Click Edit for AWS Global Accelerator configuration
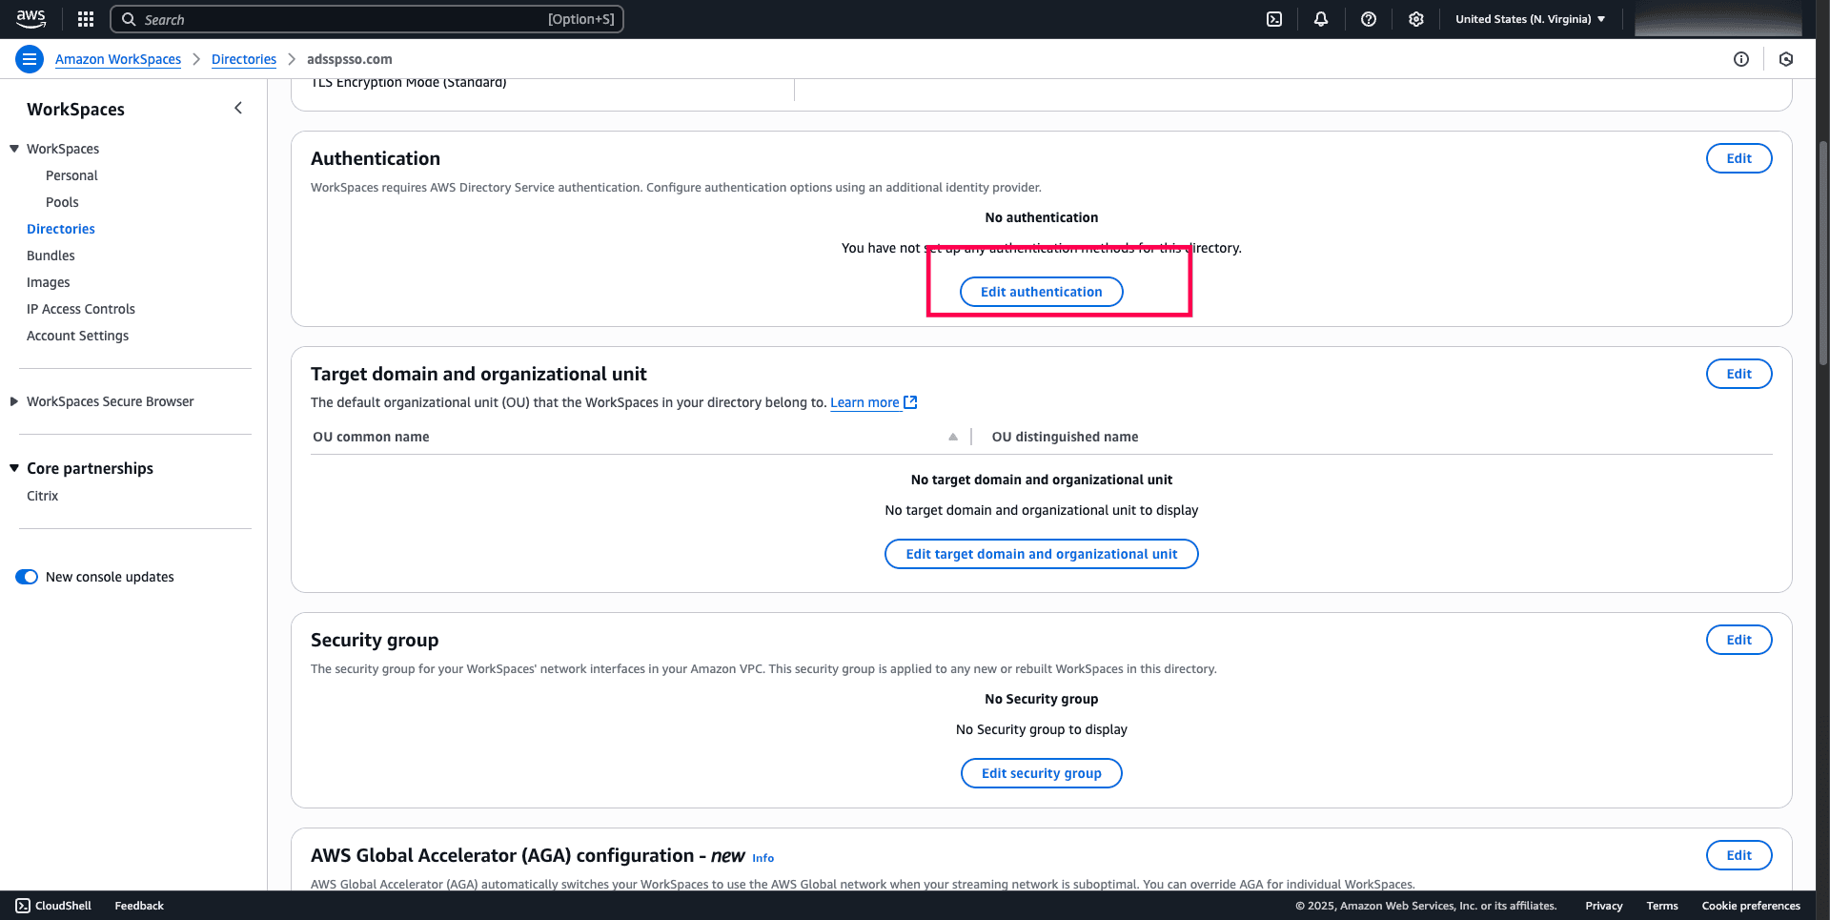The height and width of the screenshot is (920, 1830). tap(1738, 855)
